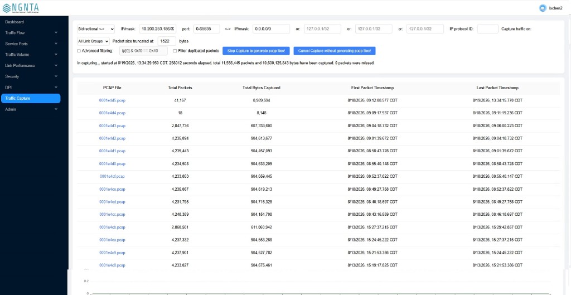The image size is (571, 295).
Task: Open the 0001e4c9.pcap link
Action: [112, 253]
